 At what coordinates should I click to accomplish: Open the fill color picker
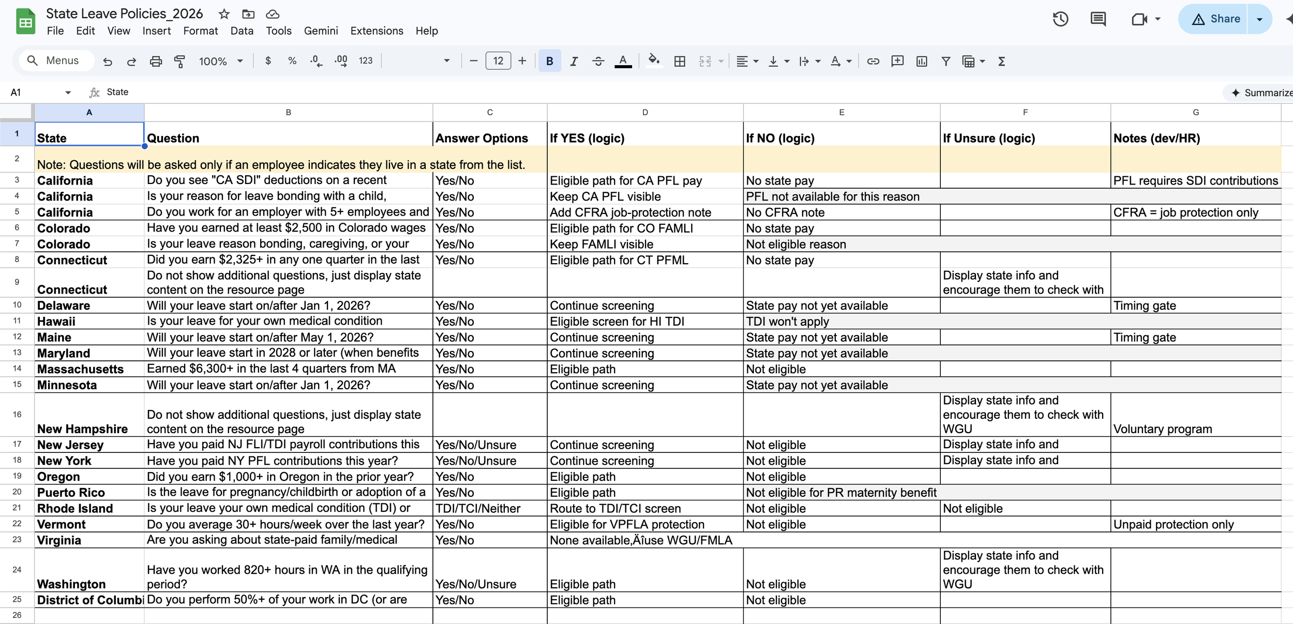654,62
